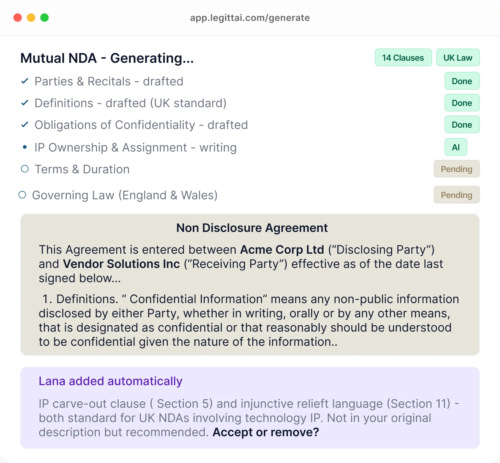Click the Non Disclosure Agreement preview area
Screen dimensions: 500x463
250,282
